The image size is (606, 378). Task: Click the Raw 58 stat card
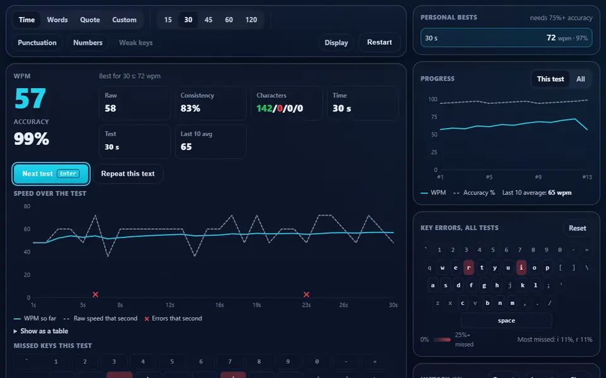click(134, 103)
